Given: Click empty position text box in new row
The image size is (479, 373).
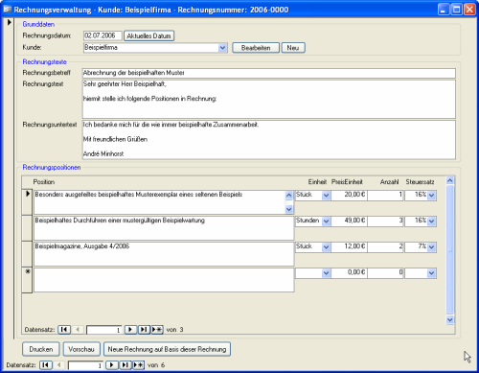Looking at the screenshot, I should point(164,280).
